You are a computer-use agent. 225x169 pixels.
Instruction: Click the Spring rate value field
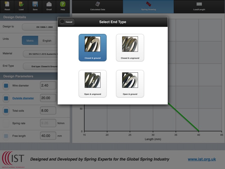(48, 123)
